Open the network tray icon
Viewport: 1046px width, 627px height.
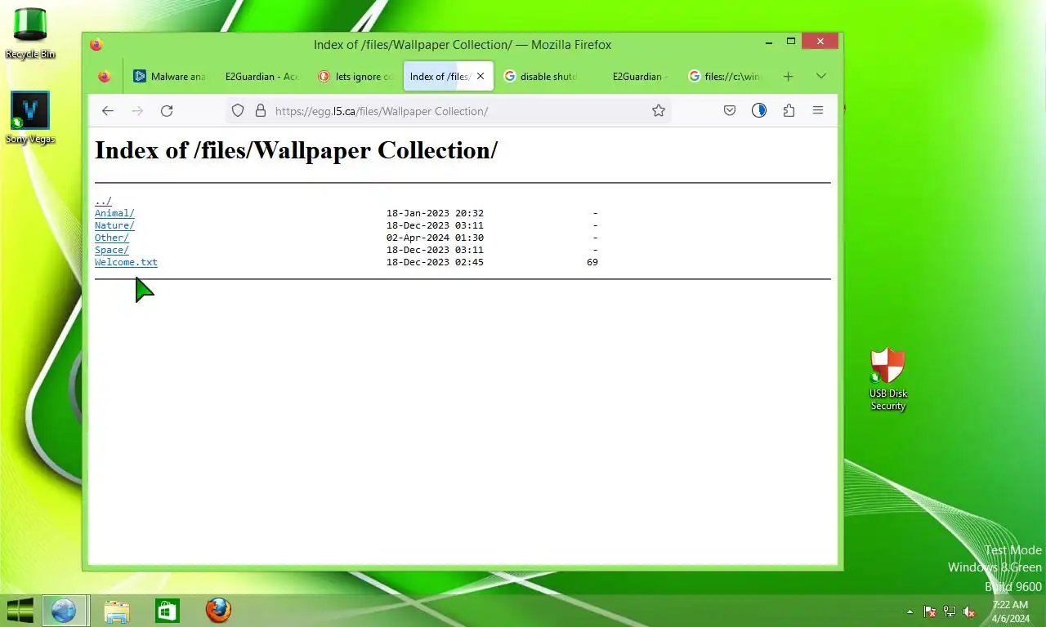click(950, 611)
